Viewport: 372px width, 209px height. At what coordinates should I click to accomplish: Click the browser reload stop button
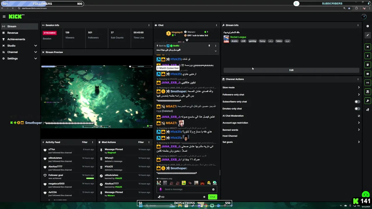click(x=12, y=8)
